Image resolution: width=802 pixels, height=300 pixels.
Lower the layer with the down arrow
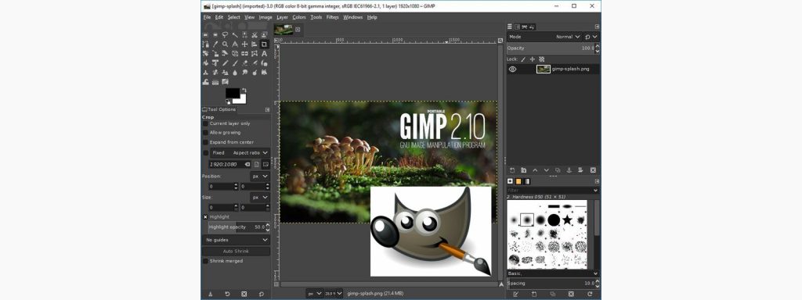546,170
